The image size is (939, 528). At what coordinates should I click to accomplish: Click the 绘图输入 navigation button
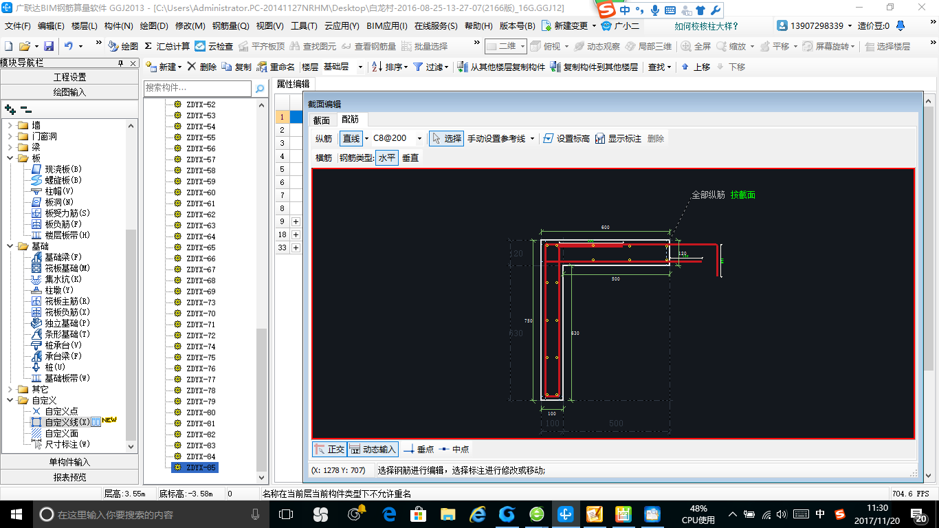69,92
